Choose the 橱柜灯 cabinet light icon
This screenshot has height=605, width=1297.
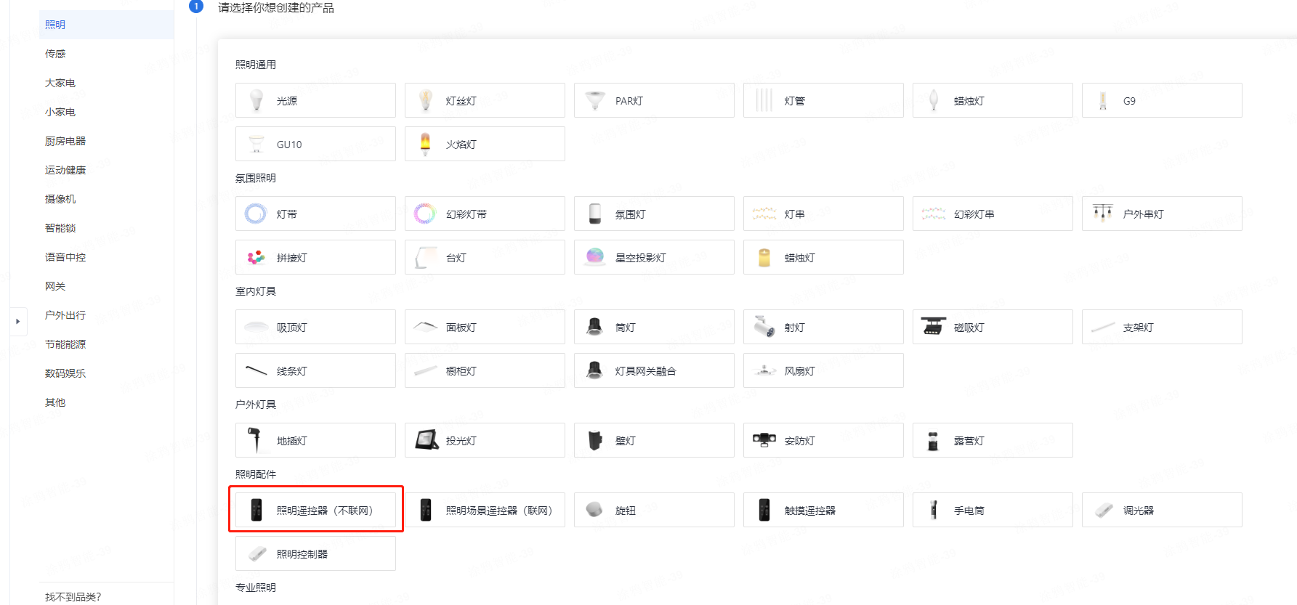(425, 370)
